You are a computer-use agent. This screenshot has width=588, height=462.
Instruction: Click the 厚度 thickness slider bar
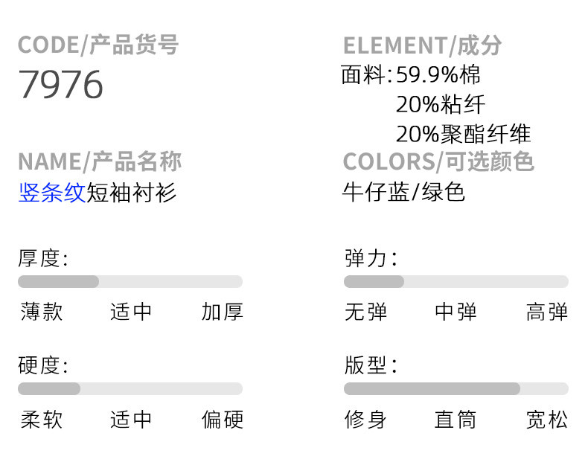click(x=130, y=281)
